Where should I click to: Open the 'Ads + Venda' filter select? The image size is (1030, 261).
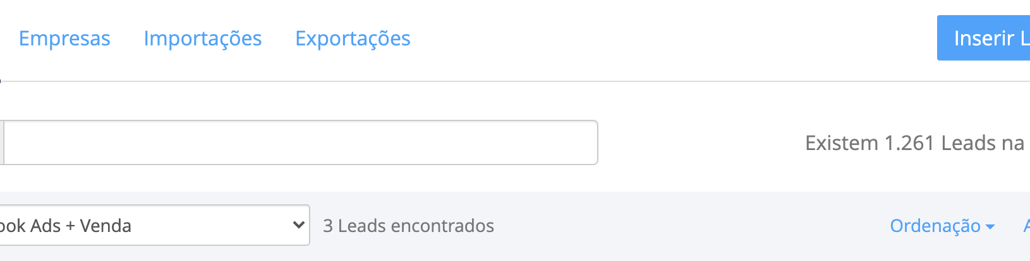pyautogui.click(x=155, y=225)
